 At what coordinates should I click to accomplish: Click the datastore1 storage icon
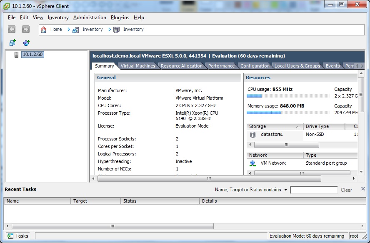pos(253,135)
